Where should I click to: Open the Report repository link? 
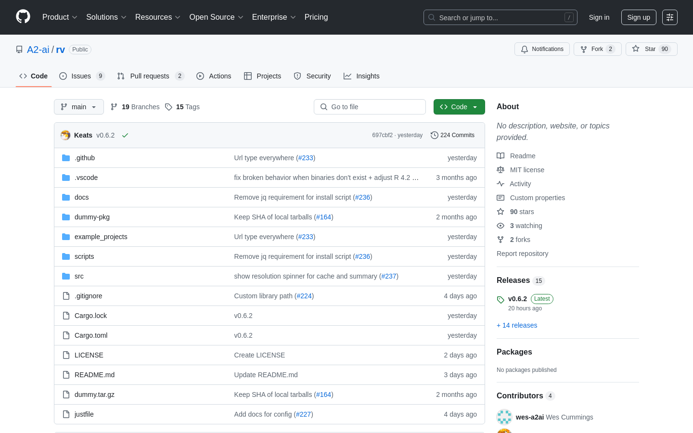(x=522, y=254)
